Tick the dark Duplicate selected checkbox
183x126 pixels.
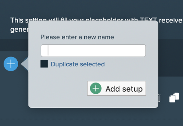(44, 64)
